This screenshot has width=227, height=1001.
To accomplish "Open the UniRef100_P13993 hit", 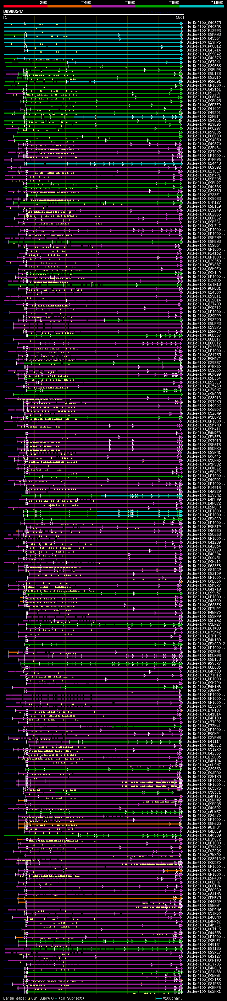I will pos(204,31).
